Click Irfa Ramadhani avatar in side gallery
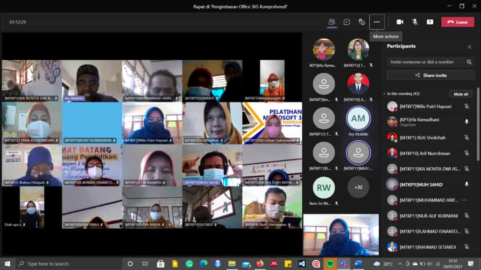This screenshot has height=270, width=481. (x=324, y=49)
